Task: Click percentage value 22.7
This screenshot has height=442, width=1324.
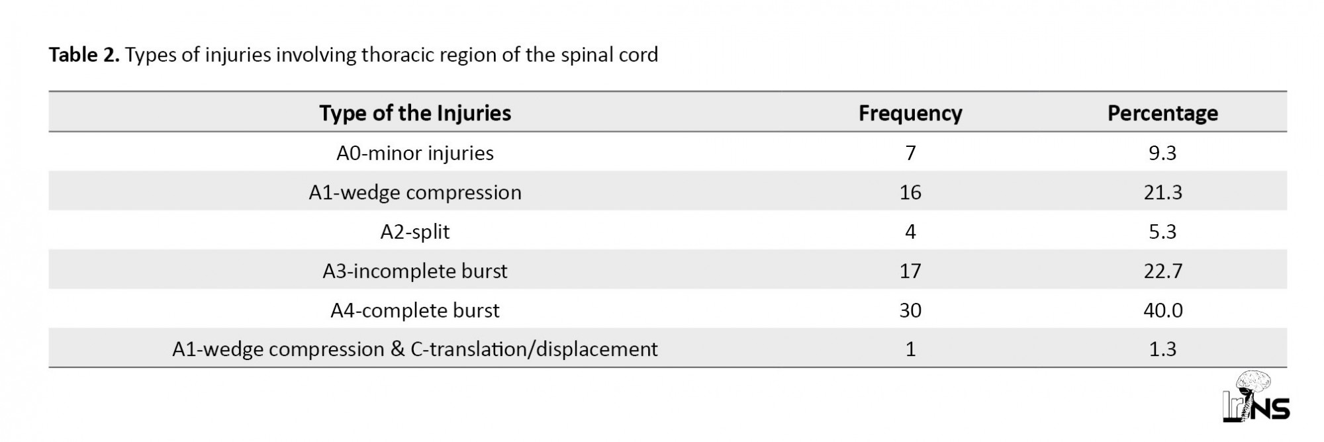Action: [1162, 271]
